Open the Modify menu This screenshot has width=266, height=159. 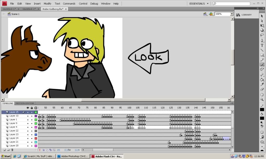click(47, 4)
